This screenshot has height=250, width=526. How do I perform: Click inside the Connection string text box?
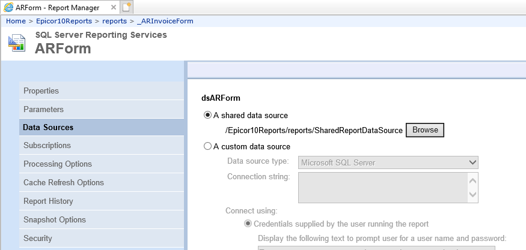(383, 188)
